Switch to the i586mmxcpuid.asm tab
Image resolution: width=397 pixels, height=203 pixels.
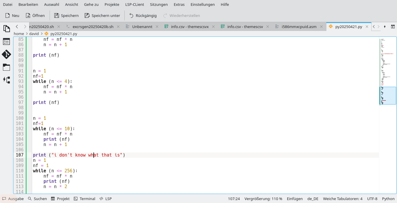point(299,26)
